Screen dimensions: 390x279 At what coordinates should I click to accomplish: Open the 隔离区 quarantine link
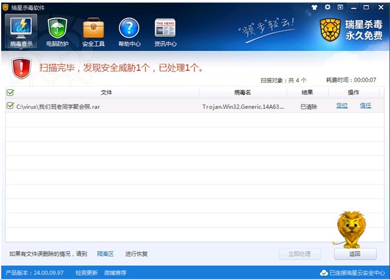coord(105,254)
